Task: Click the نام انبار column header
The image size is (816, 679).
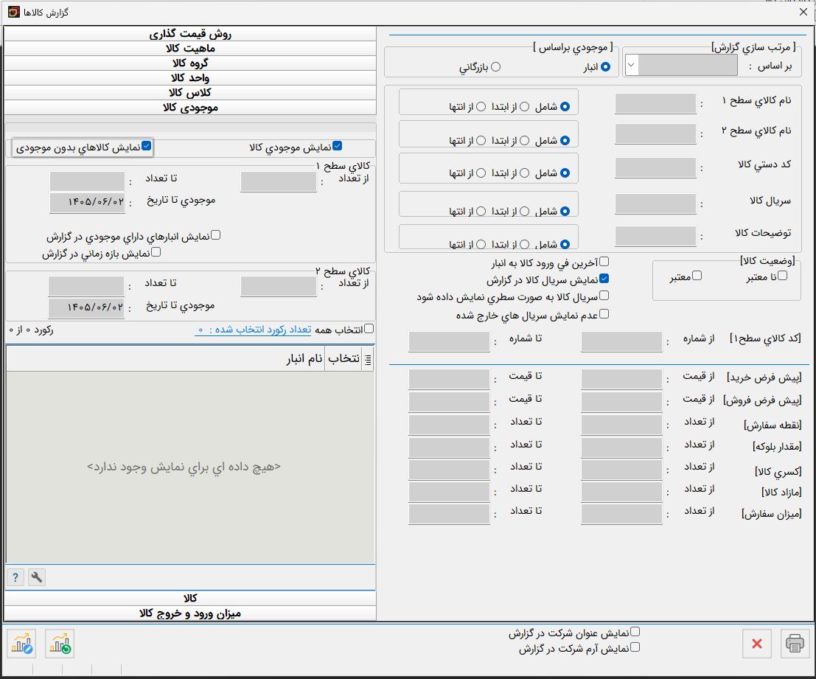Action: click(304, 359)
